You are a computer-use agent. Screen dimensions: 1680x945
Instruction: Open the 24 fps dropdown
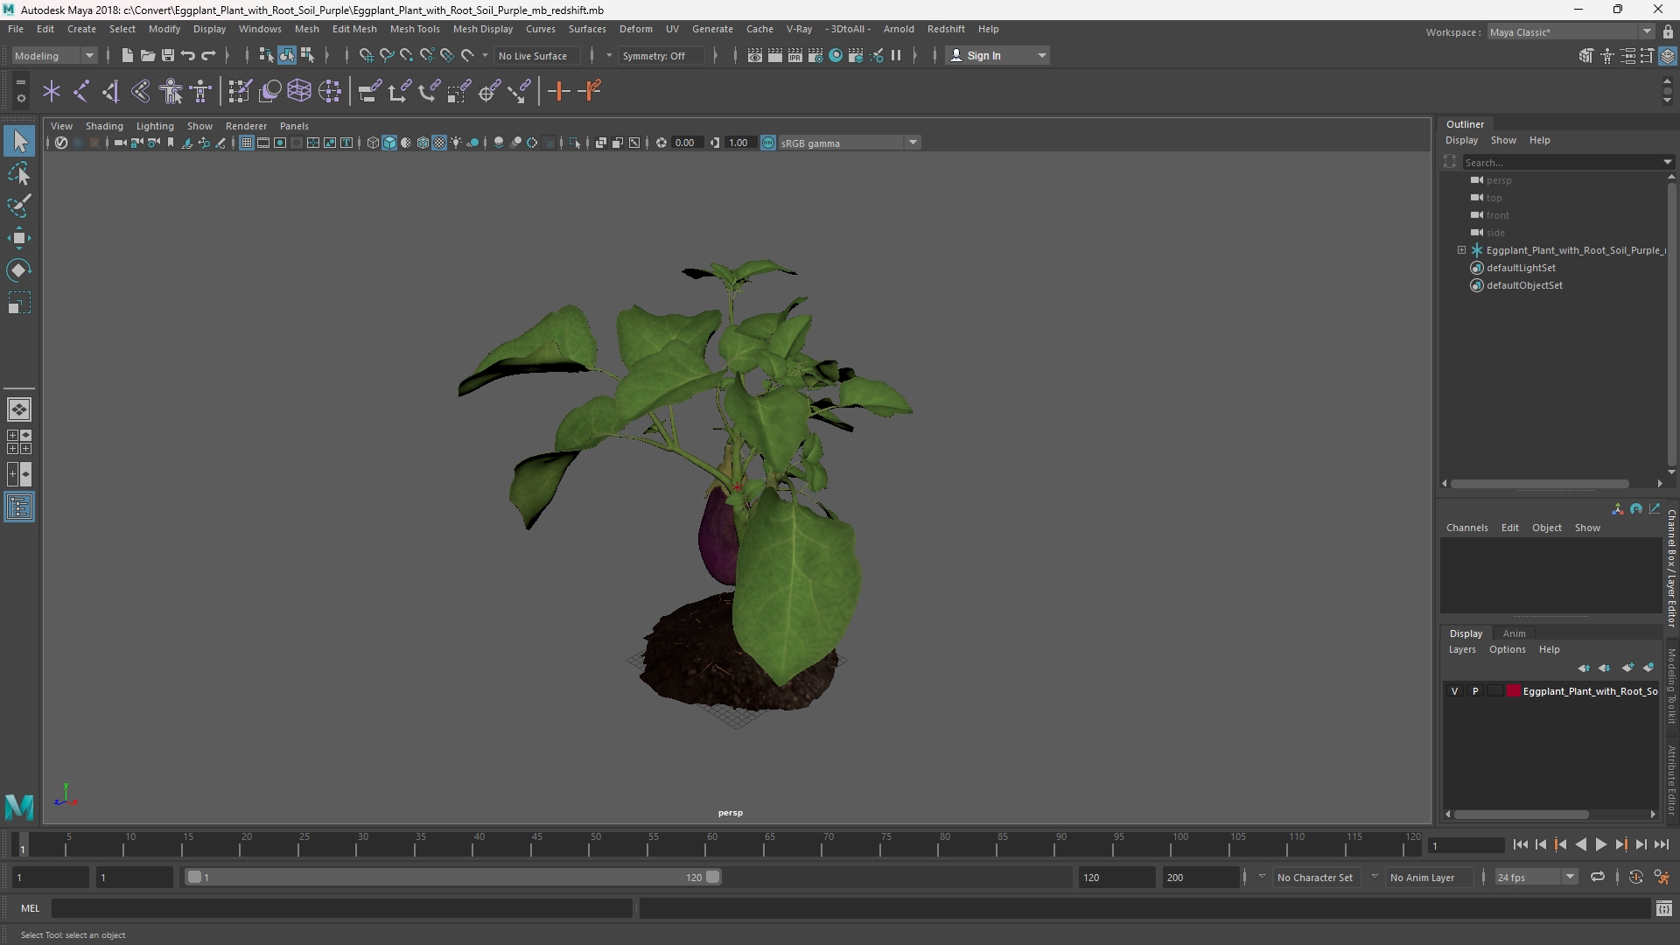[1536, 877]
